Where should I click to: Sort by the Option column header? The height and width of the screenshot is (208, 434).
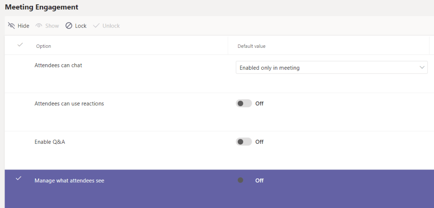[44, 46]
